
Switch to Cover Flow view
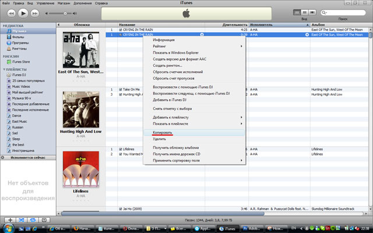(x=312, y=12)
